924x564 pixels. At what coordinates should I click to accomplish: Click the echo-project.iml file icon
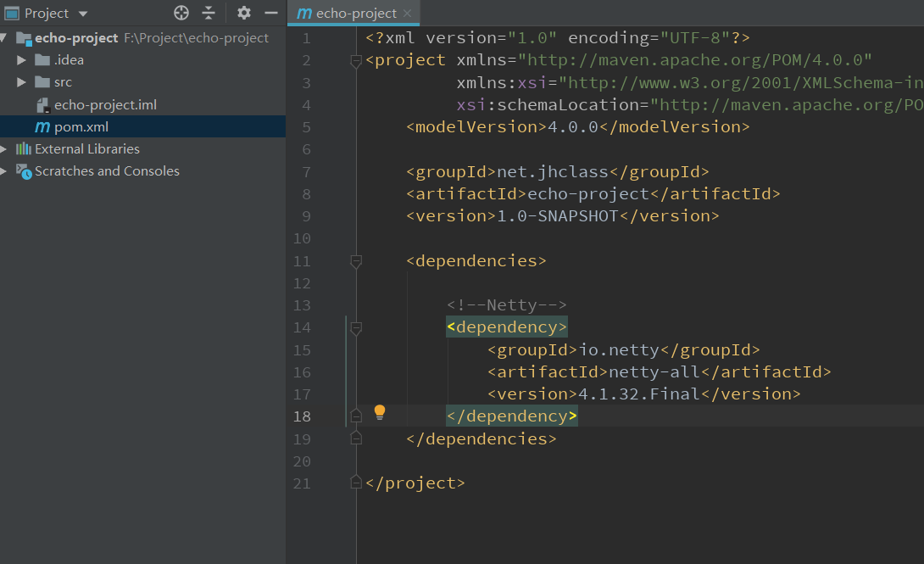(x=43, y=105)
